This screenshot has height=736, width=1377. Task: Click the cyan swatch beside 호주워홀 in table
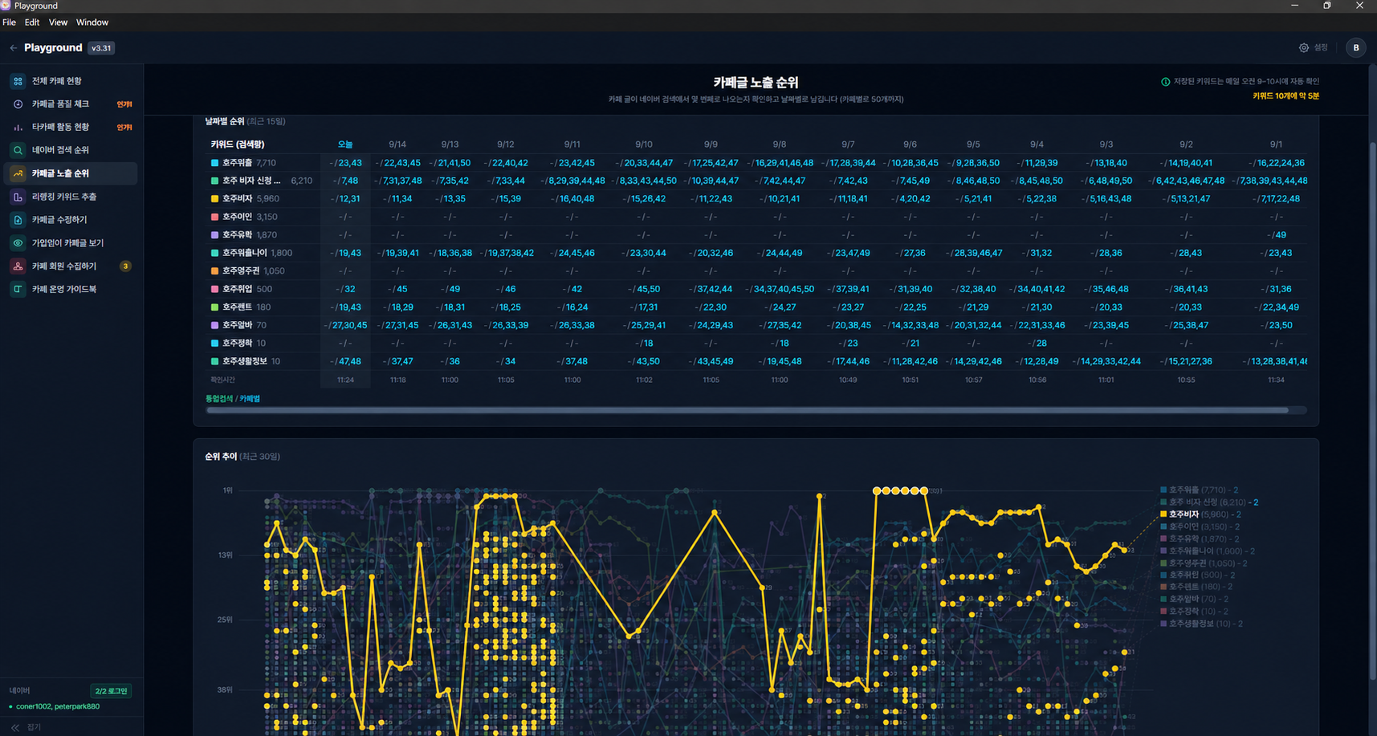(x=214, y=163)
